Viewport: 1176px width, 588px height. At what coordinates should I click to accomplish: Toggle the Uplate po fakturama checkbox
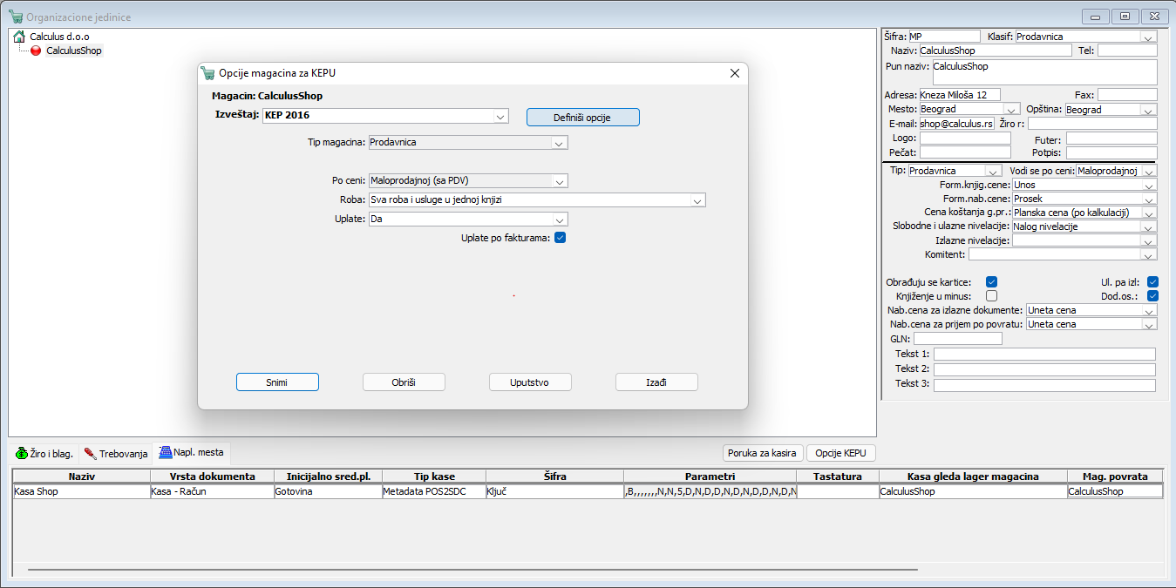[x=561, y=237]
